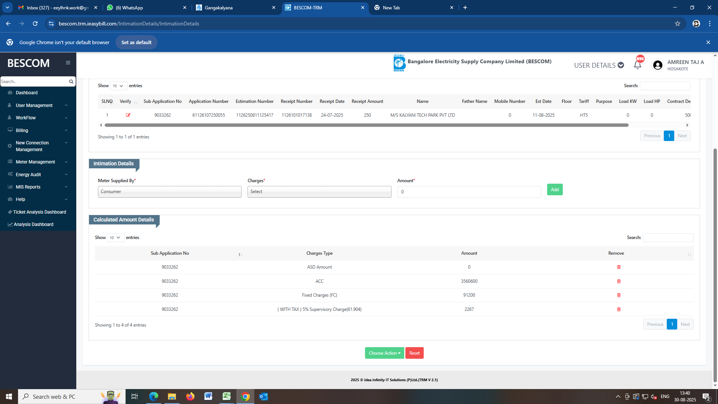
Task: Bookmark this page with star icon
Action: tap(677, 24)
